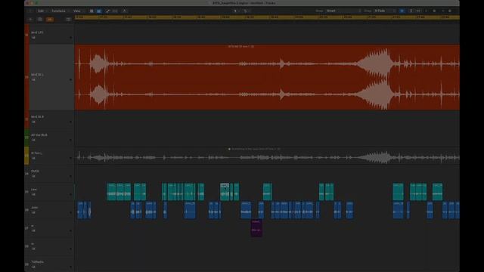The image size is (484, 272).
Task: Open the command-click tool selector
Action: (x=246, y=11)
